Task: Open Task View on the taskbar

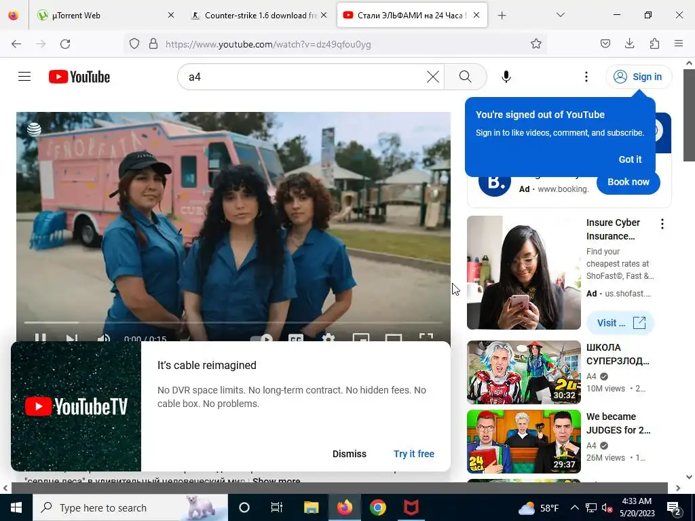Action: pos(277,507)
